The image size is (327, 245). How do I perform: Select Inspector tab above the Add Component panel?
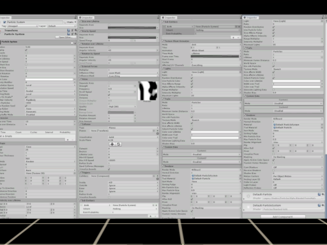click(x=250, y=18)
